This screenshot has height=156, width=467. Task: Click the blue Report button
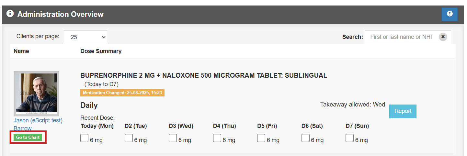(x=403, y=111)
